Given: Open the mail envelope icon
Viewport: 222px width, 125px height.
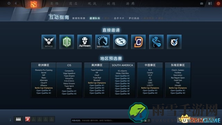Looking at the screenshot, I should [202, 3].
